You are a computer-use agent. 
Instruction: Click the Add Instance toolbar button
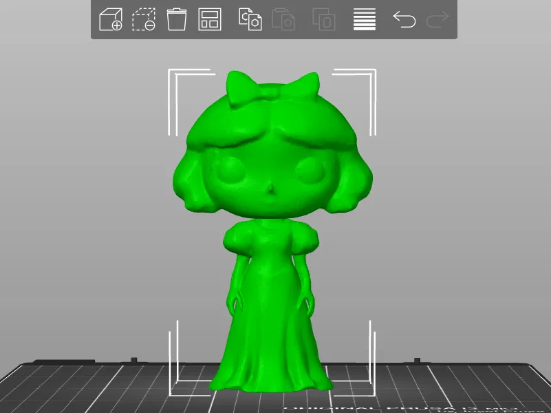323,21
